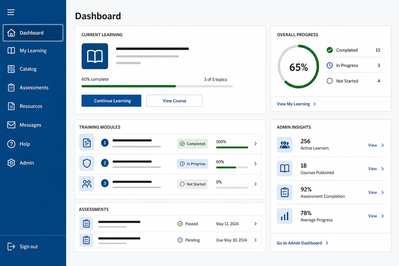
Task: Click module 3 people icon
Action: point(87,184)
